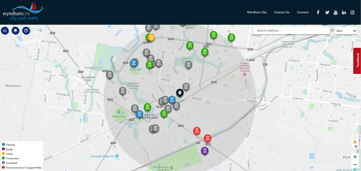Screen dimensions: 361x171
Task: Select the orange Tender map marker
Action: coord(151,37)
